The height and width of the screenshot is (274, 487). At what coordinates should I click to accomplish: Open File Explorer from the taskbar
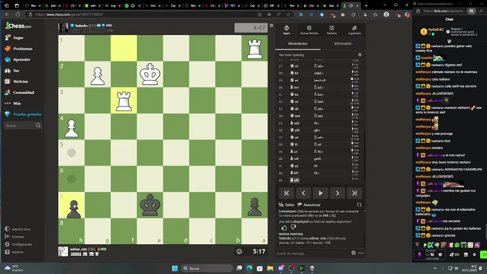pyautogui.click(x=270, y=268)
